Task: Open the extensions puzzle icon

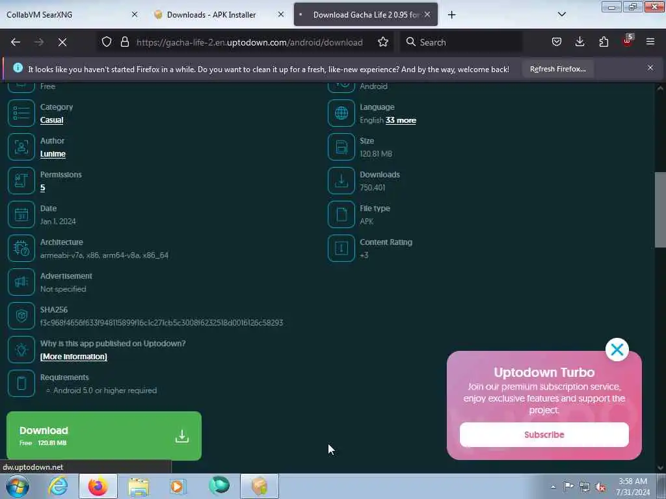Action: tap(604, 42)
